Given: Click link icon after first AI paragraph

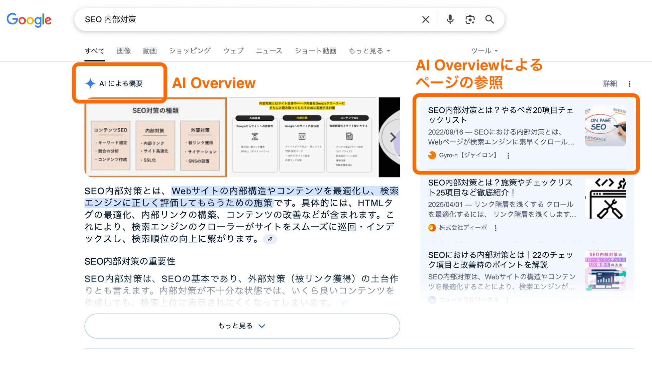Looking at the screenshot, I should [x=270, y=239].
